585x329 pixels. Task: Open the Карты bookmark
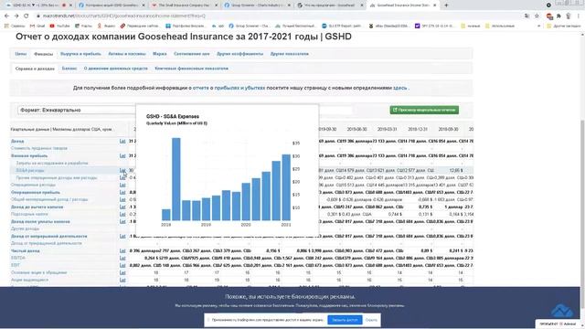tap(83, 26)
